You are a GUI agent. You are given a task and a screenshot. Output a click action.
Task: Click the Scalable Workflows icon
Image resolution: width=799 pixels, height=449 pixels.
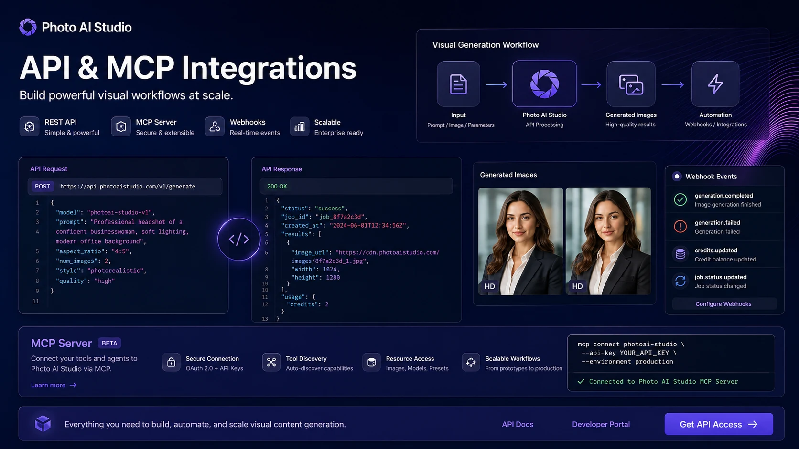(471, 363)
